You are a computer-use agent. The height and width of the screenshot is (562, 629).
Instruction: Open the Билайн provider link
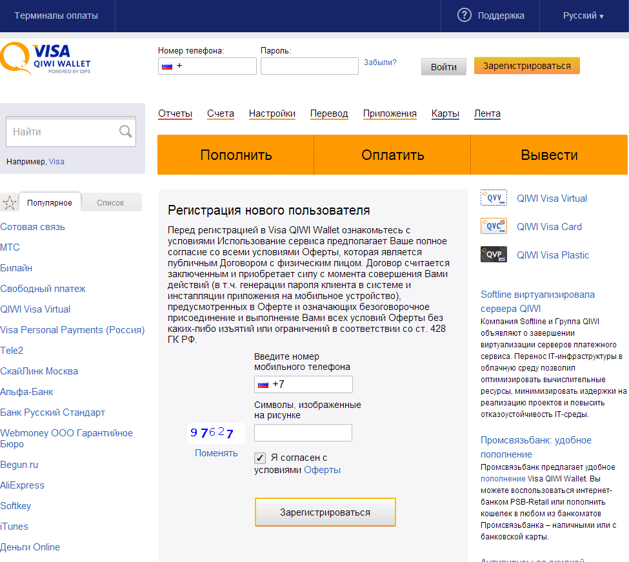coord(16,268)
